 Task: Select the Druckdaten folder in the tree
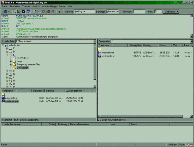23,68
